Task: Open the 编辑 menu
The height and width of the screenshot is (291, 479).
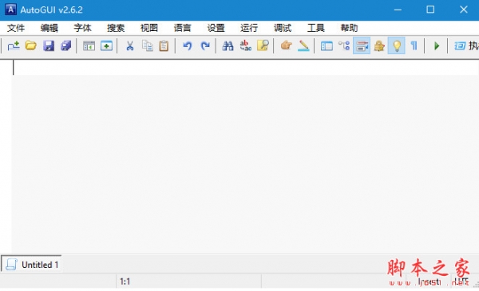Action: pyautogui.click(x=49, y=28)
